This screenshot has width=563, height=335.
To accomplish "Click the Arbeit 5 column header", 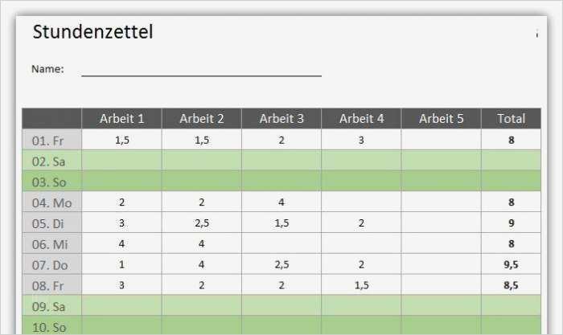I will point(442,119).
